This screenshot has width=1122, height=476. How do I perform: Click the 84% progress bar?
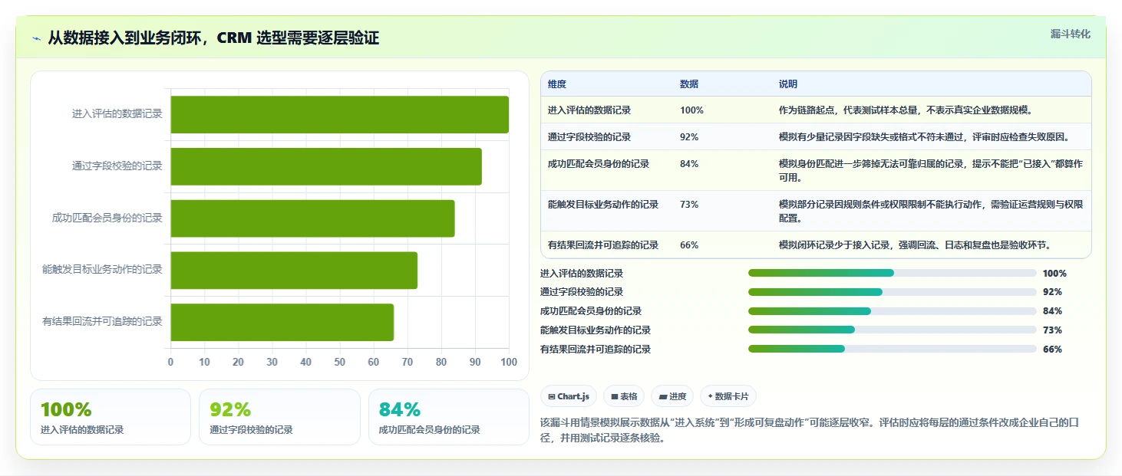pyautogui.click(x=893, y=311)
